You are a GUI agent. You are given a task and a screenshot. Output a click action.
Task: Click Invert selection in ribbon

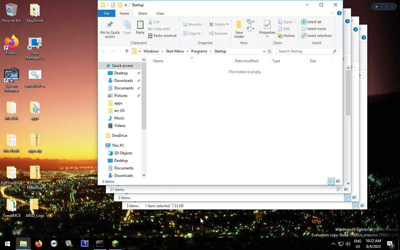click(316, 36)
